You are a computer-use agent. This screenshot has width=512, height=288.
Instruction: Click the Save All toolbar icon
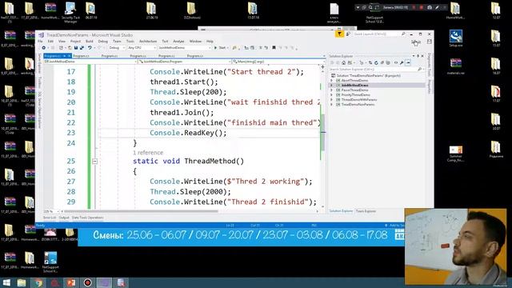click(82, 48)
